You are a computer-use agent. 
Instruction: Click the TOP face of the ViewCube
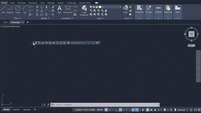tap(191, 34)
